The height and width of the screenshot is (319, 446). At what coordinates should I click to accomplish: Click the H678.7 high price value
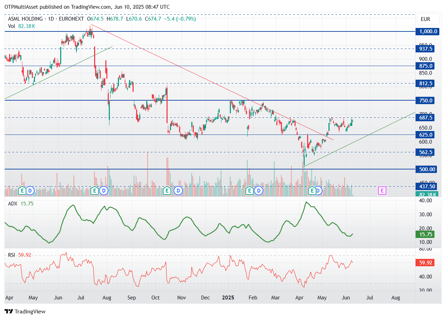(114, 19)
